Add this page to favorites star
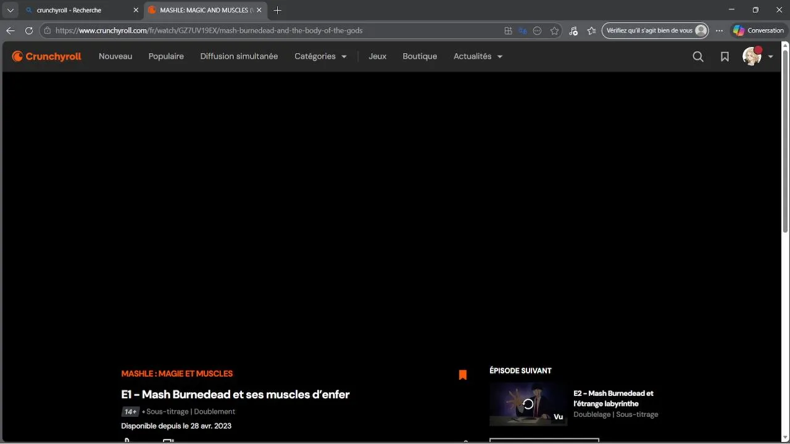790x444 pixels. coord(554,30)
